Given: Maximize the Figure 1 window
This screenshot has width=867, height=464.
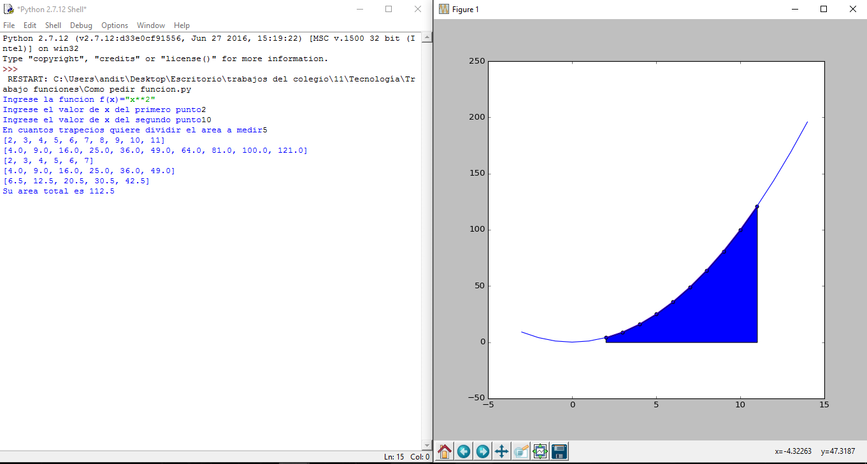Looking at the screenshot, I should coord(824,9).
